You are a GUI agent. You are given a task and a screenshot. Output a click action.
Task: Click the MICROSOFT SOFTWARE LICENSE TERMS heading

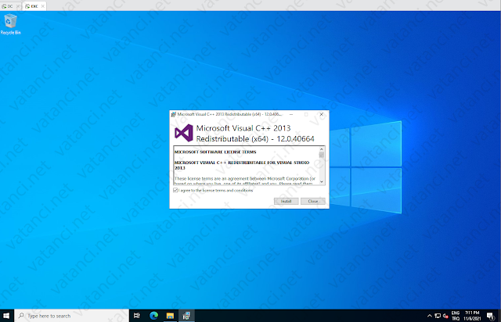coord(215,152)
